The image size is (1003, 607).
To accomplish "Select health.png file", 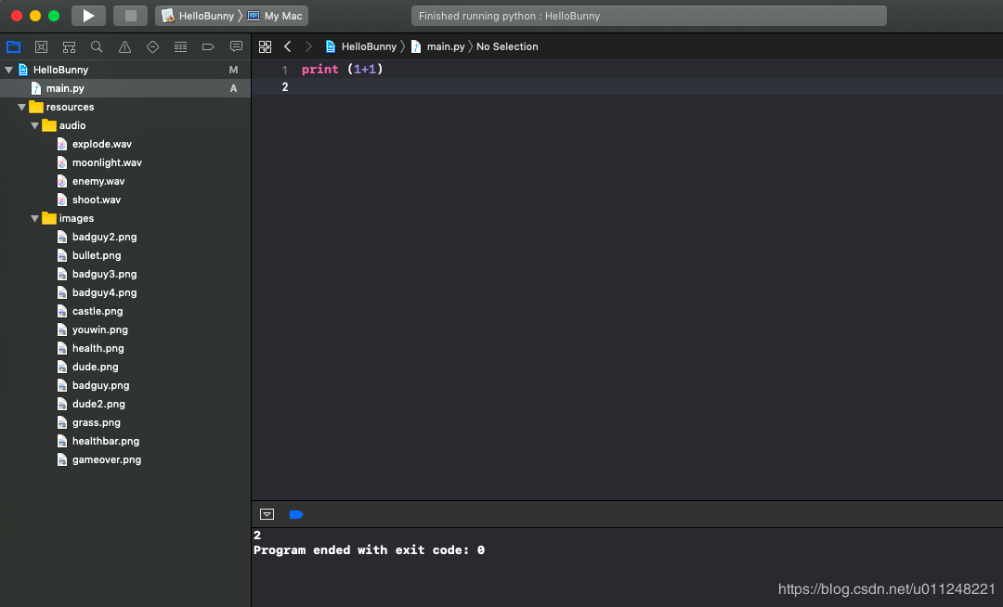I will point(125,348).
